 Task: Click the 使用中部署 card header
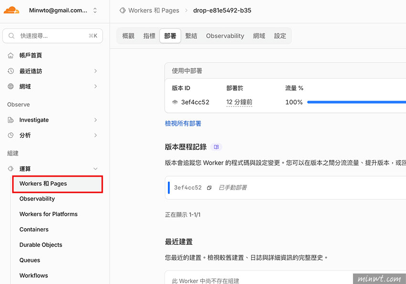[285, 71]
